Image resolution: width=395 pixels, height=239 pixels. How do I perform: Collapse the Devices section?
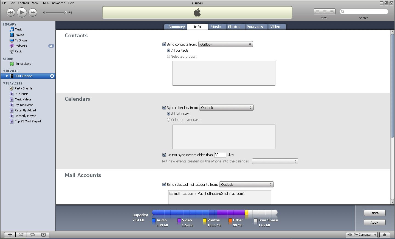[4, 71]
